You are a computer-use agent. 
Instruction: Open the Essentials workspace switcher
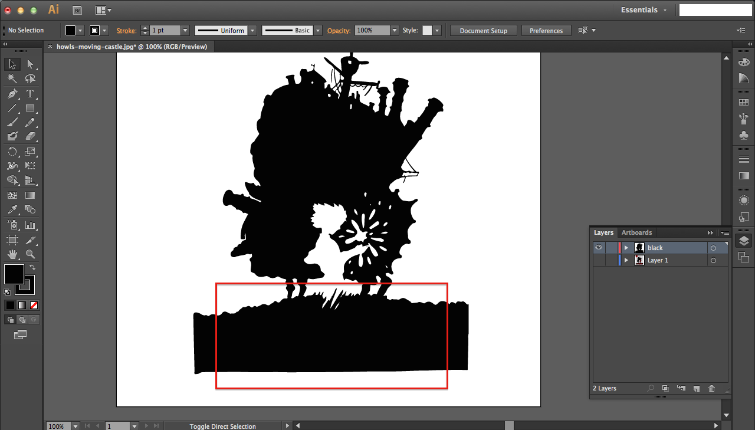pos(644,10)
